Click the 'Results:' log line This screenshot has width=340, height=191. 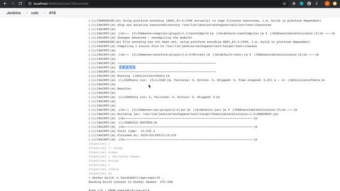pos(110,89)
